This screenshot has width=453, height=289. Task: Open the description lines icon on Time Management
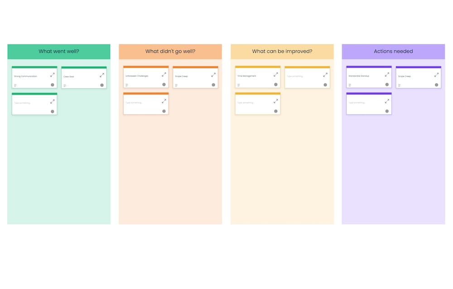[x=238, y=84]
